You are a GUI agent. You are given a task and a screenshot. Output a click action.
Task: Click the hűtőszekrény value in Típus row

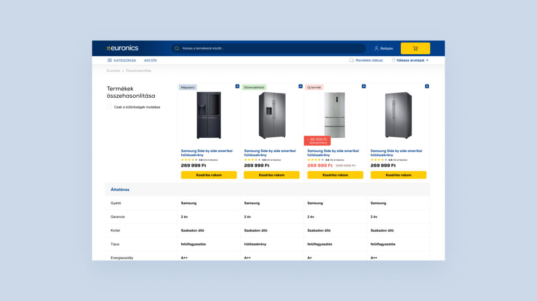point(255,244)
